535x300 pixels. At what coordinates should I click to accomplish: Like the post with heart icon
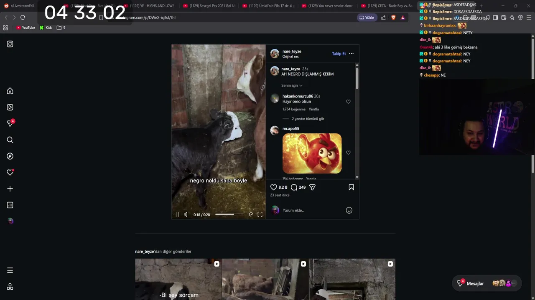pyautogui.click(x=273, y=187)
